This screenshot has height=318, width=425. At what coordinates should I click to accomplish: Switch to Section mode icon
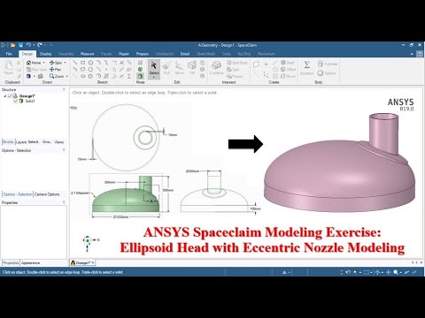(141, 70)
